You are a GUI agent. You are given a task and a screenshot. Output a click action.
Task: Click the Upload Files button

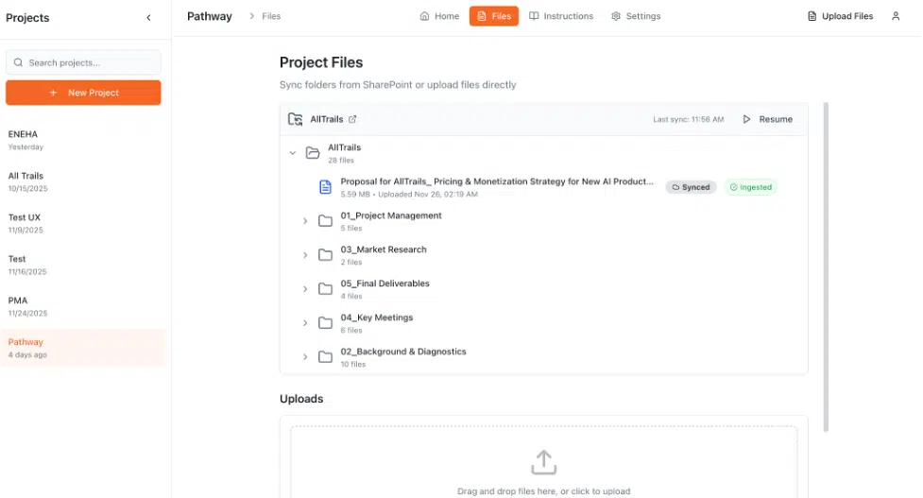pos(840,16)
